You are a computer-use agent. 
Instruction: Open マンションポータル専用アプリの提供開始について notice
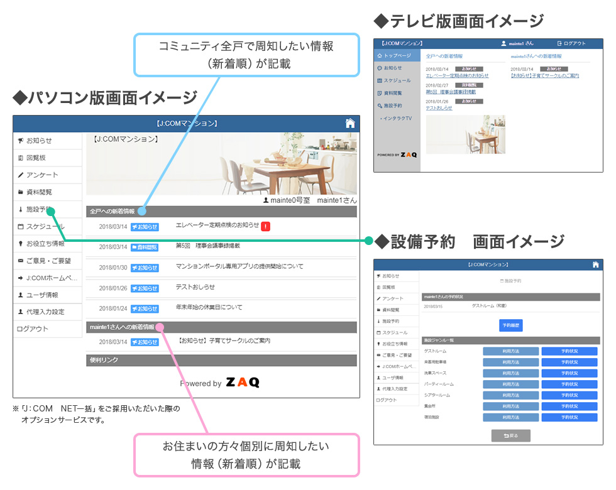click(239, 266)
